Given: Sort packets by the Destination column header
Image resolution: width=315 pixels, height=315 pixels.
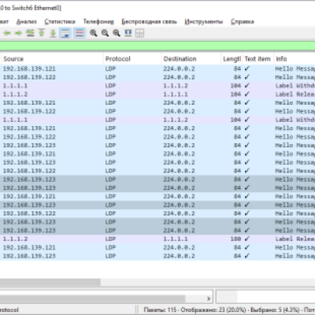Looking at the screenshot, I should [x=191, y=59].
